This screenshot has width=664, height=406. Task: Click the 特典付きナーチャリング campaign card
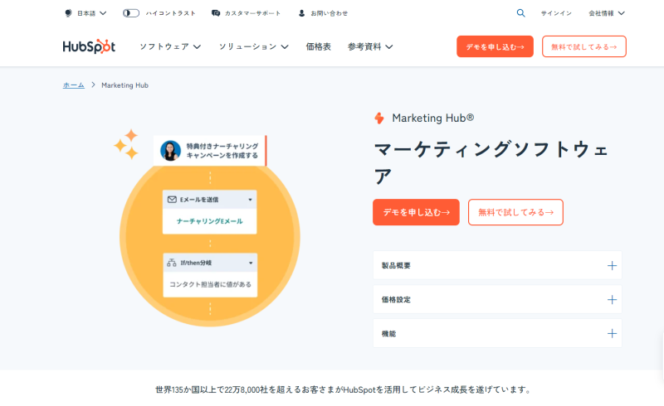[210, 151]
